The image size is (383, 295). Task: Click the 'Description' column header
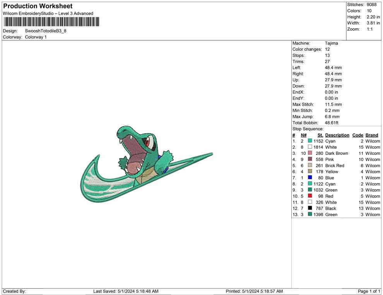point(337,135)
